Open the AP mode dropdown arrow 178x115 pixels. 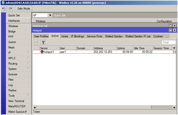pyautogui.click(x=50, y=15)
